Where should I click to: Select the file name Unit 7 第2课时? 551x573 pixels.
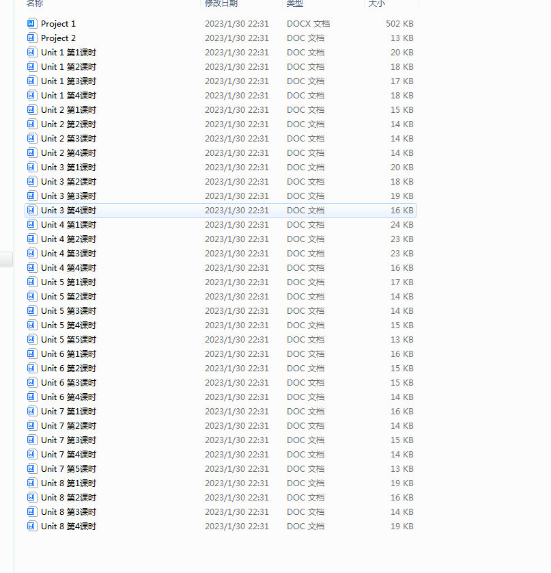click(68, 426)
